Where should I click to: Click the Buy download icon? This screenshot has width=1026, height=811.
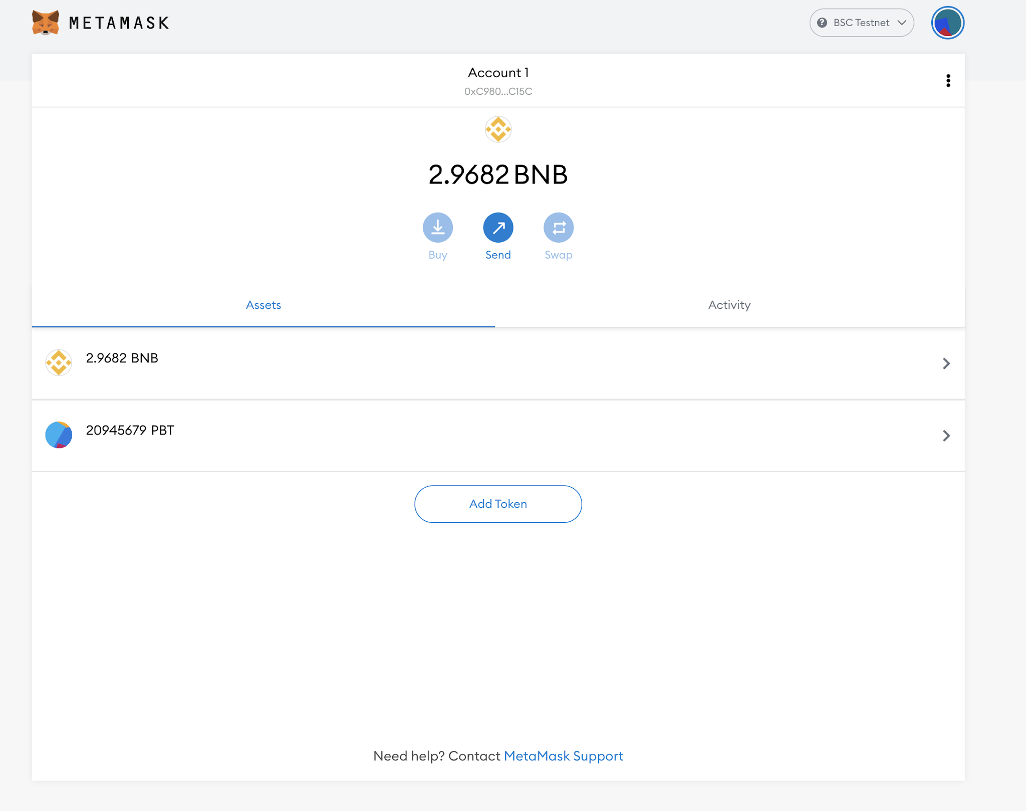(438, 228)
